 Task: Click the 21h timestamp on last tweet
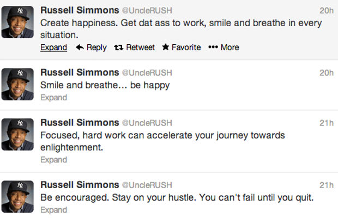point(327,185)
